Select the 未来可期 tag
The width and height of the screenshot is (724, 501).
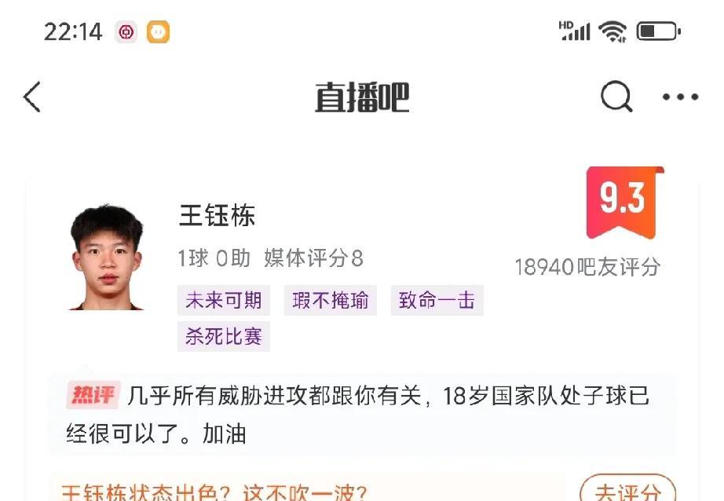(x=224, y=300)
